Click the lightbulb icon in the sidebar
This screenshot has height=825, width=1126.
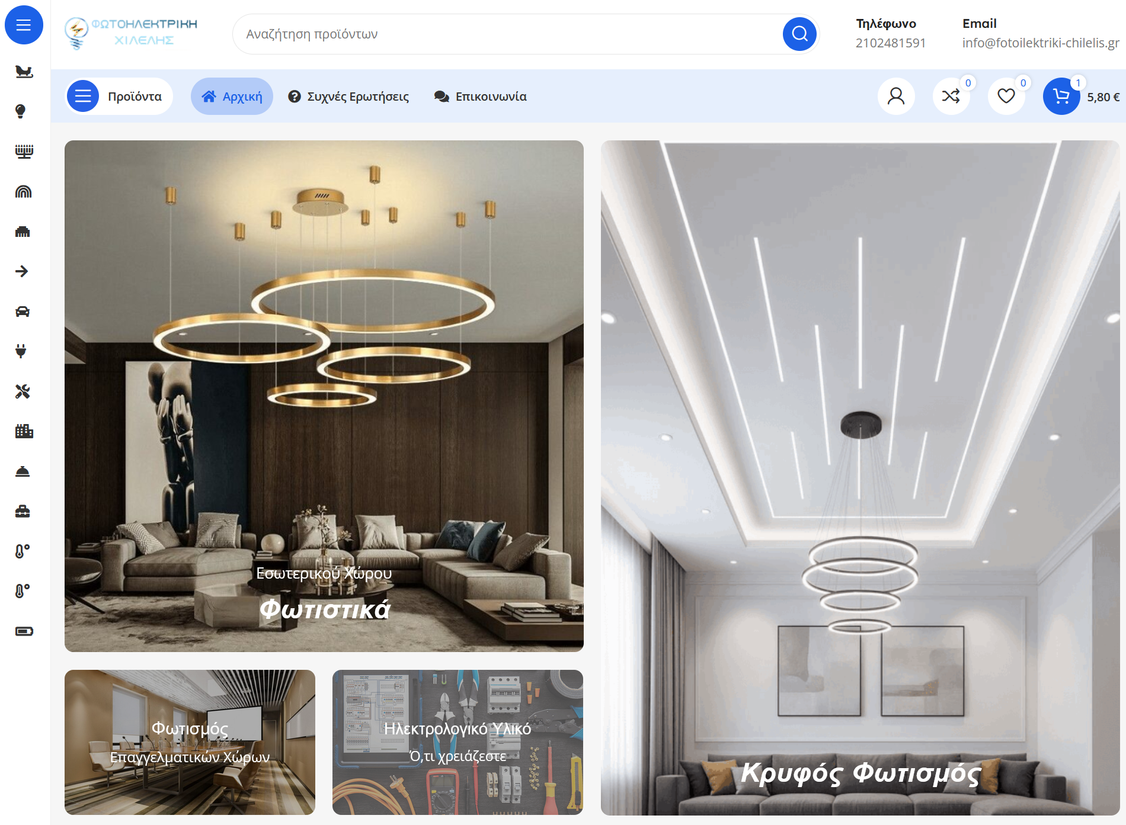pos(21,111)
